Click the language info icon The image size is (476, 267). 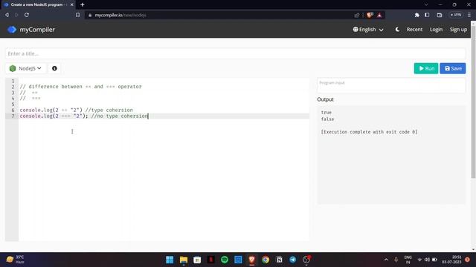(x=54, y=68)
